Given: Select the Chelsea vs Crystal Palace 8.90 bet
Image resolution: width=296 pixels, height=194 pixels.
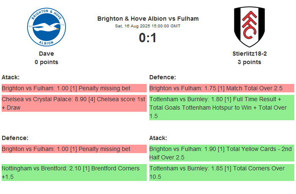Looking at the screenshot, I should pos(74,103).
